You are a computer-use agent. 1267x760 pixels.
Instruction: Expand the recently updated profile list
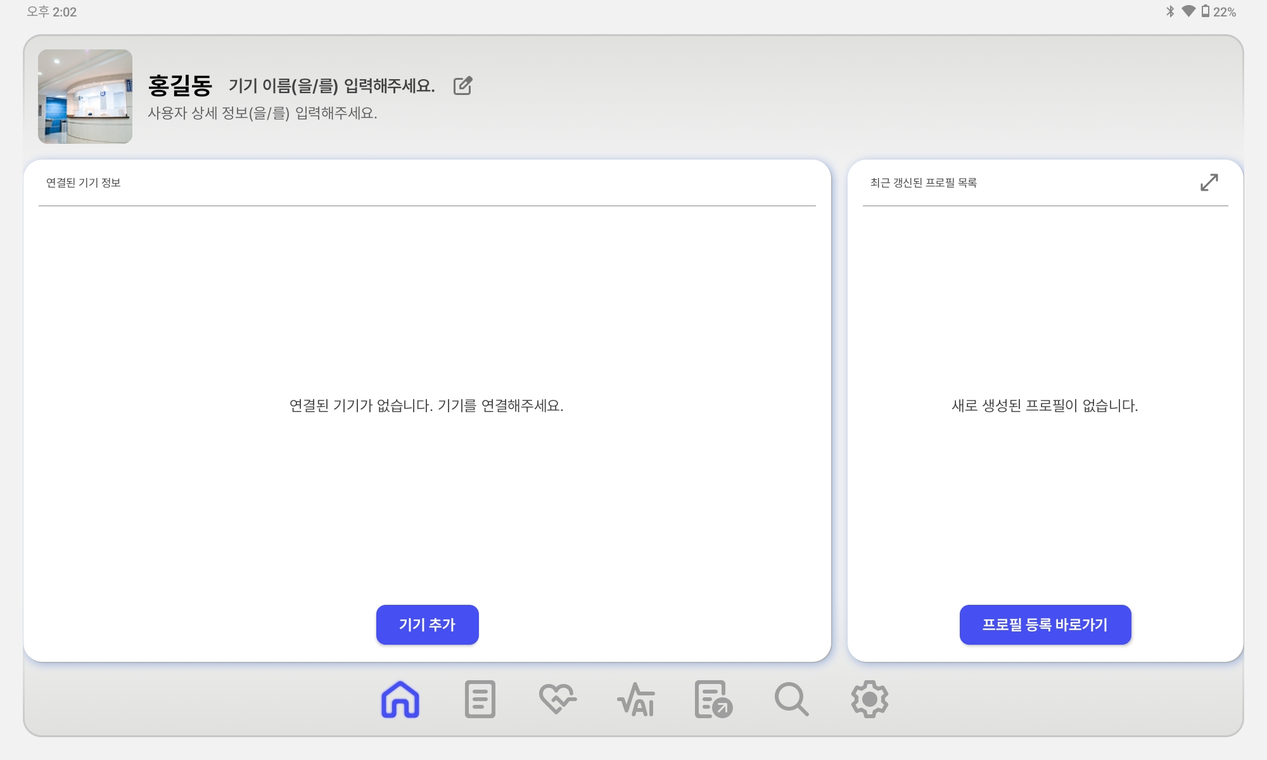click(x=1209, y=182)
